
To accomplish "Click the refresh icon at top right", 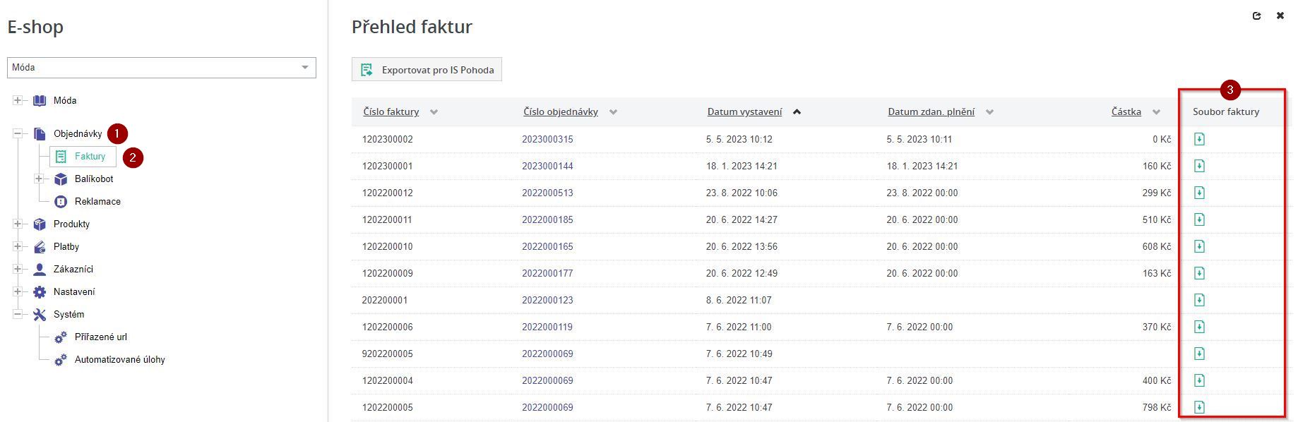I will pos(1256,16).
